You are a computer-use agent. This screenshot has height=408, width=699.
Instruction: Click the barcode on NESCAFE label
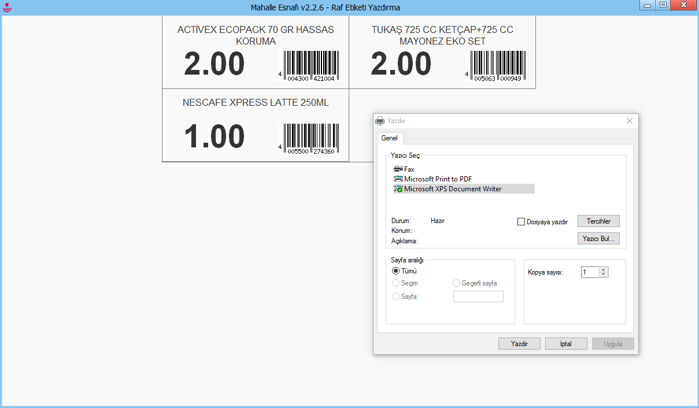[308, 139]
